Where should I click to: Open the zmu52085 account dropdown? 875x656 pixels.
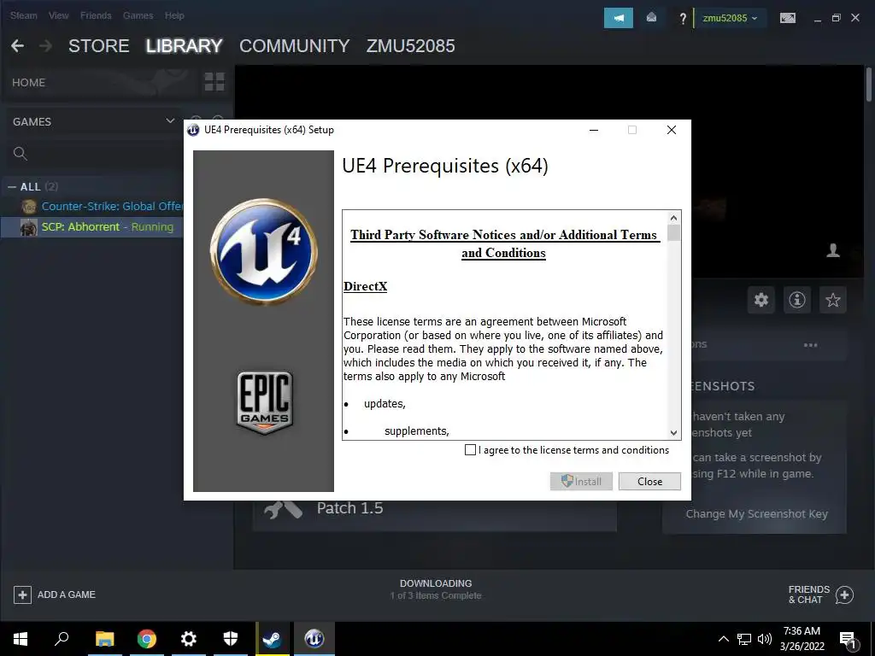730,18
